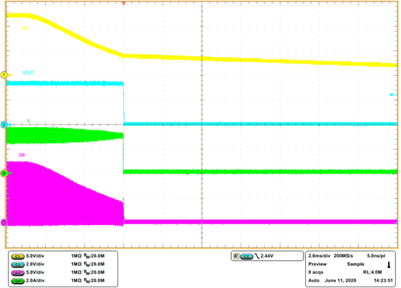Click the 5.0ns/pt resolution readout
The width and height of the screenshot is (401, 288).
point(376,256)
